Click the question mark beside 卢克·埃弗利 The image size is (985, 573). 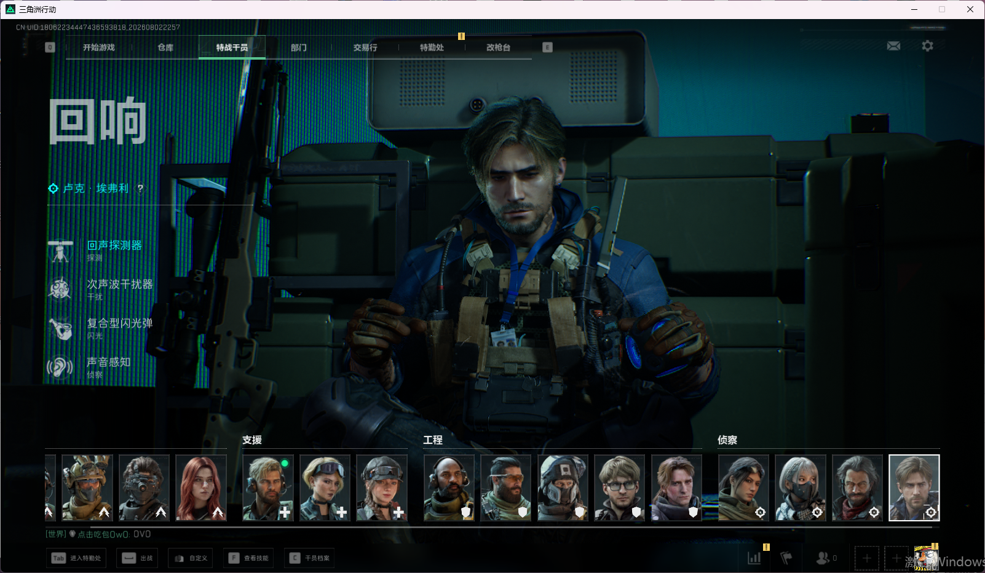coord(140,188)
